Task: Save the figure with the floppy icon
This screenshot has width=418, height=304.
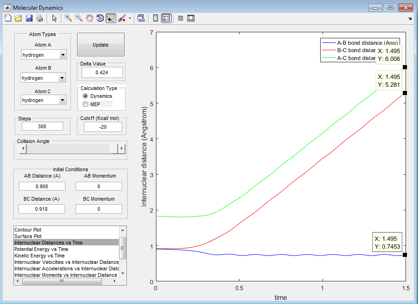Action: click(29, 18)
